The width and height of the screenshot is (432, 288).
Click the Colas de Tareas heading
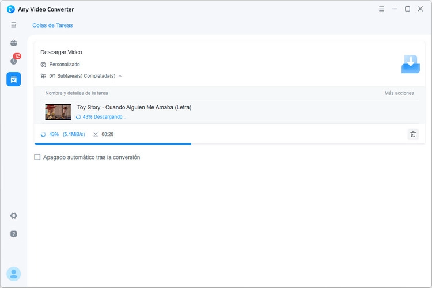pos(52,25)
